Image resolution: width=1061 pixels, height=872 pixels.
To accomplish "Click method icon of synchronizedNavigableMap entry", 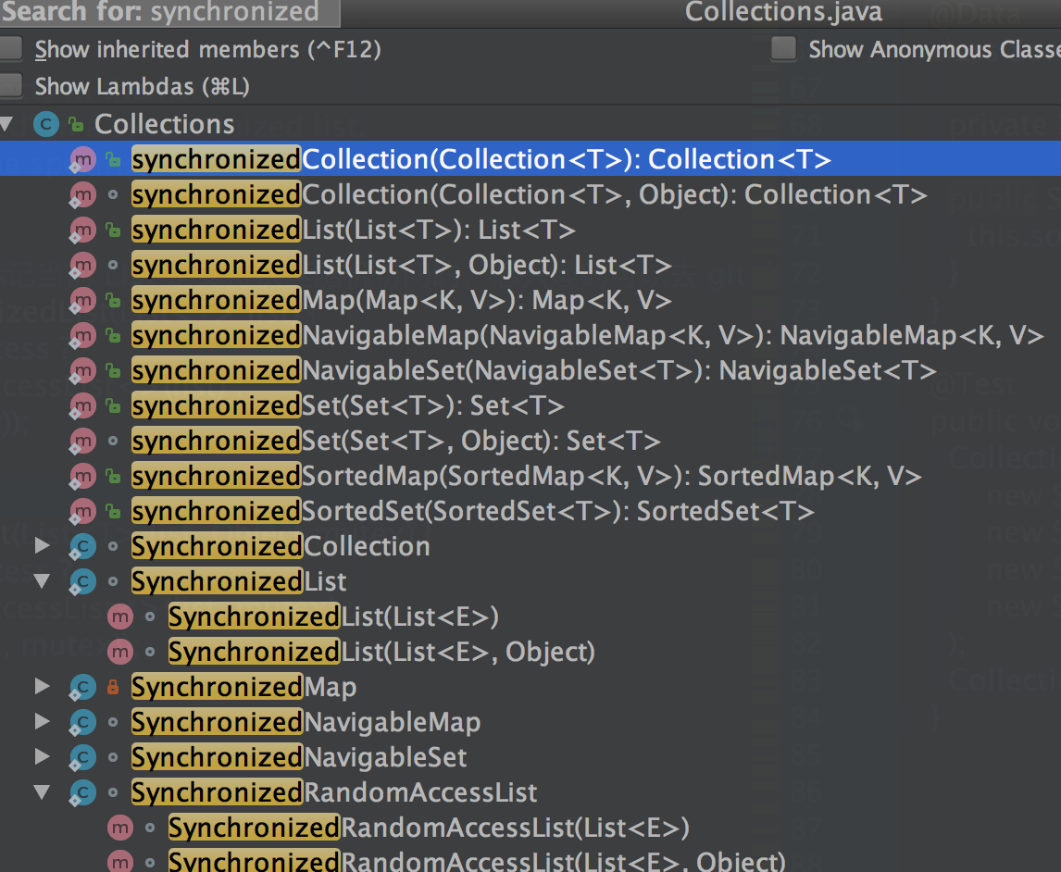I will (x=82, y=336).
